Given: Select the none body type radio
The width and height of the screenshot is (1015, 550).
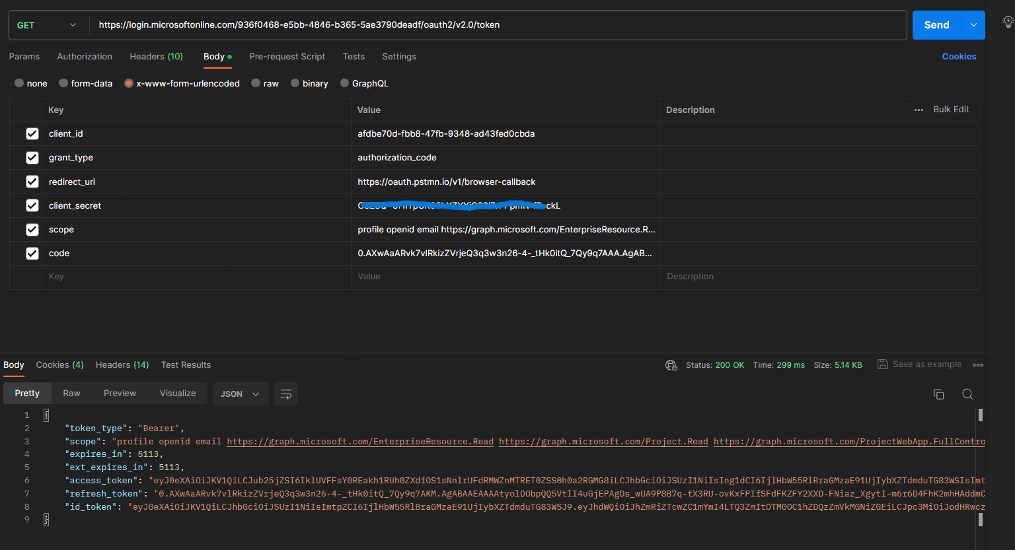Looking at the screenshot, I should [x=19, y=83].
